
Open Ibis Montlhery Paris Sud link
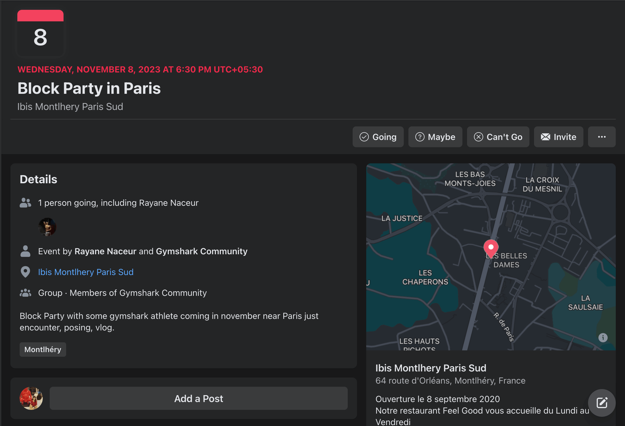[x=86, y=272]
